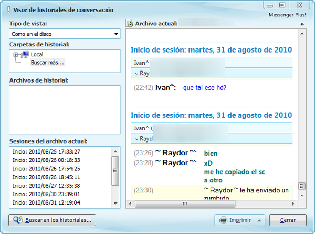315x234 pixels.
Task: Click the message 'me he copiado el sc'
Action: pyautogui.click(x=235, y=172)
